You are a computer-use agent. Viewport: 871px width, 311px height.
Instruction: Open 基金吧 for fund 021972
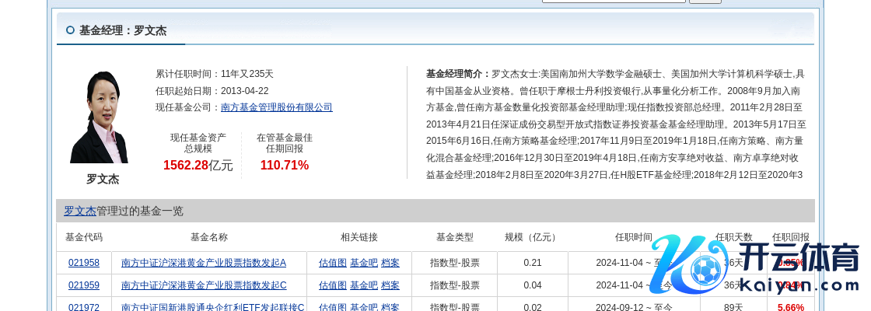point(363,307)
